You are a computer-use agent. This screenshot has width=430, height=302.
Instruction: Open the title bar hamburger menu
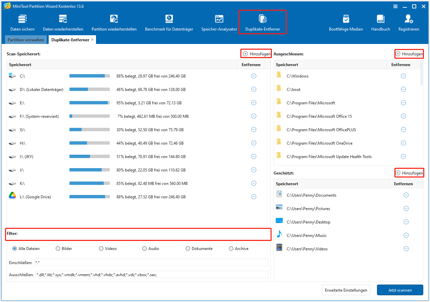[395, 6]
